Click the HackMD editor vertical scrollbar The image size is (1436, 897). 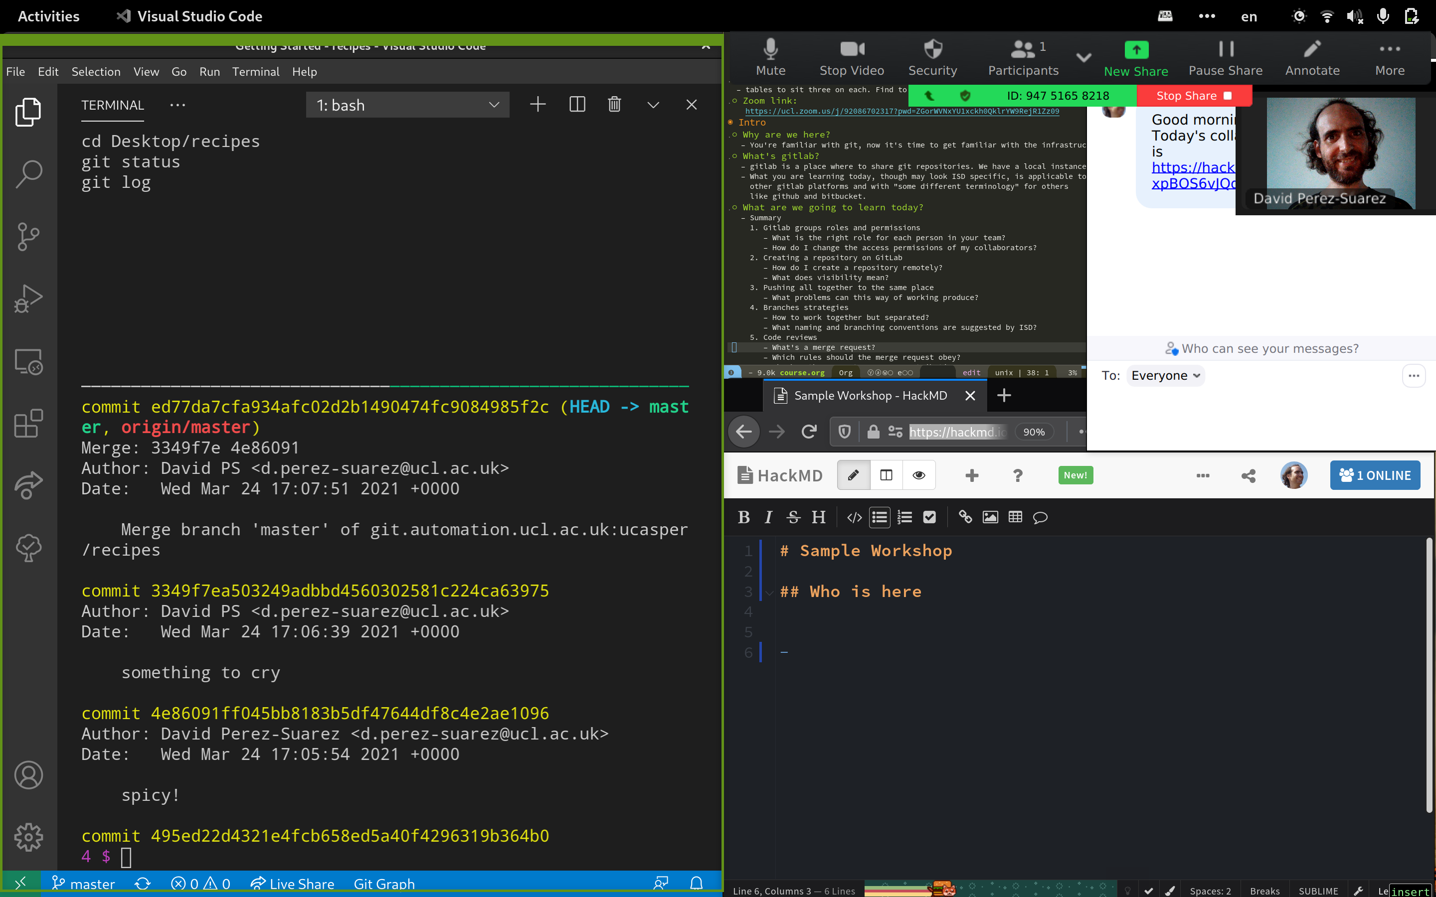click(1429, 675)
